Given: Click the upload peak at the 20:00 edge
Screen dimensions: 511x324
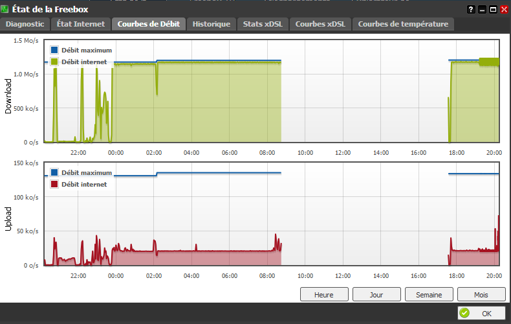Looking at the screenshot, I should tap(498, 232).
